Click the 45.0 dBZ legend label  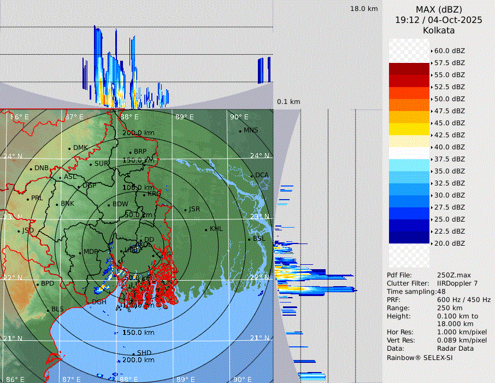click(449, 123)
